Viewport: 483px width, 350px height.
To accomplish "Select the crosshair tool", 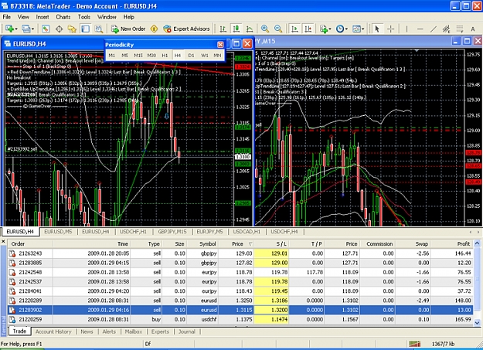I will pos(390,29).
